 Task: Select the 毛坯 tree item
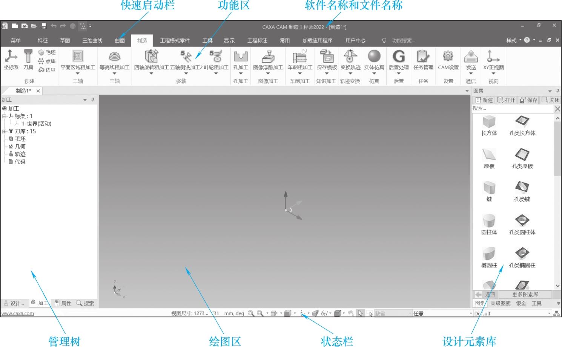(x=17, y=139)
